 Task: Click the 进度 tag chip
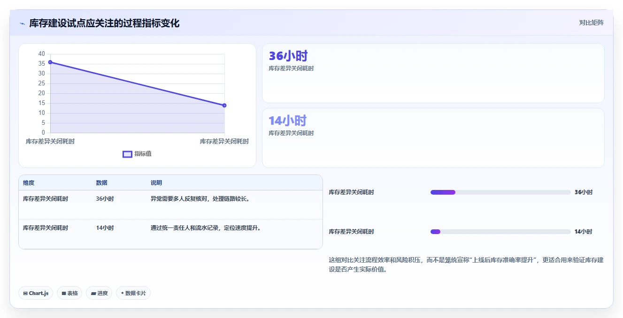point(99,293)
